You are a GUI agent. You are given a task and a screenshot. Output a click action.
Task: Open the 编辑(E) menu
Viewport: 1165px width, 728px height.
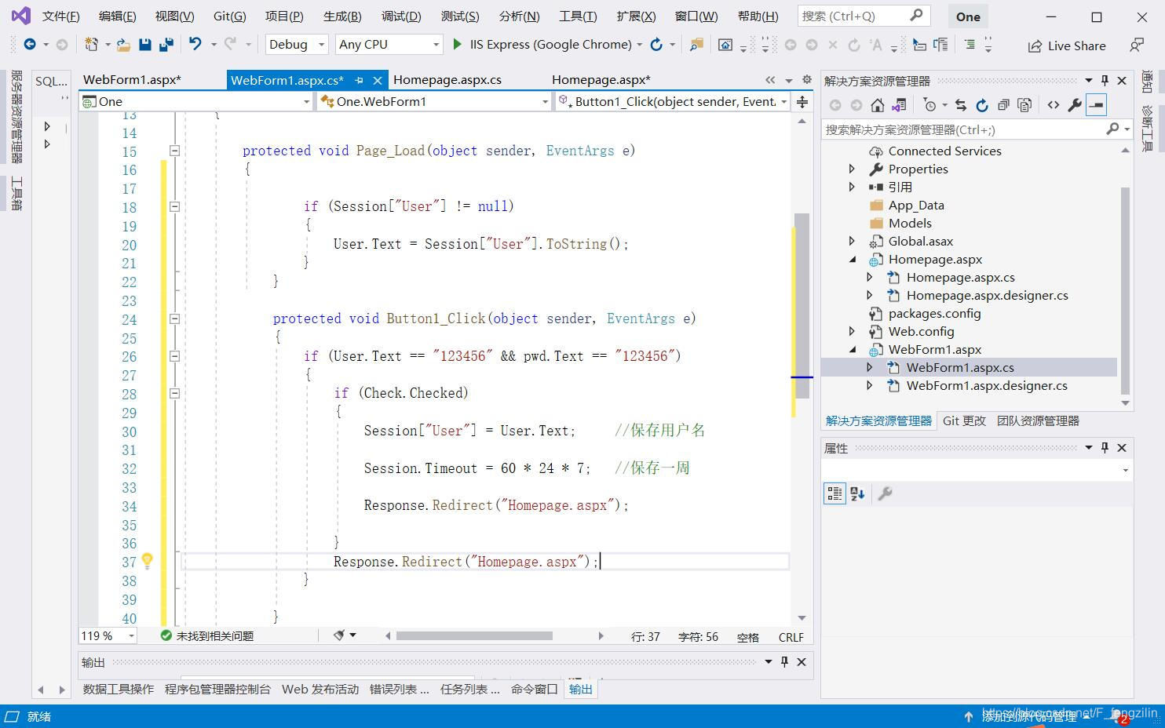[x=117, y=16]
